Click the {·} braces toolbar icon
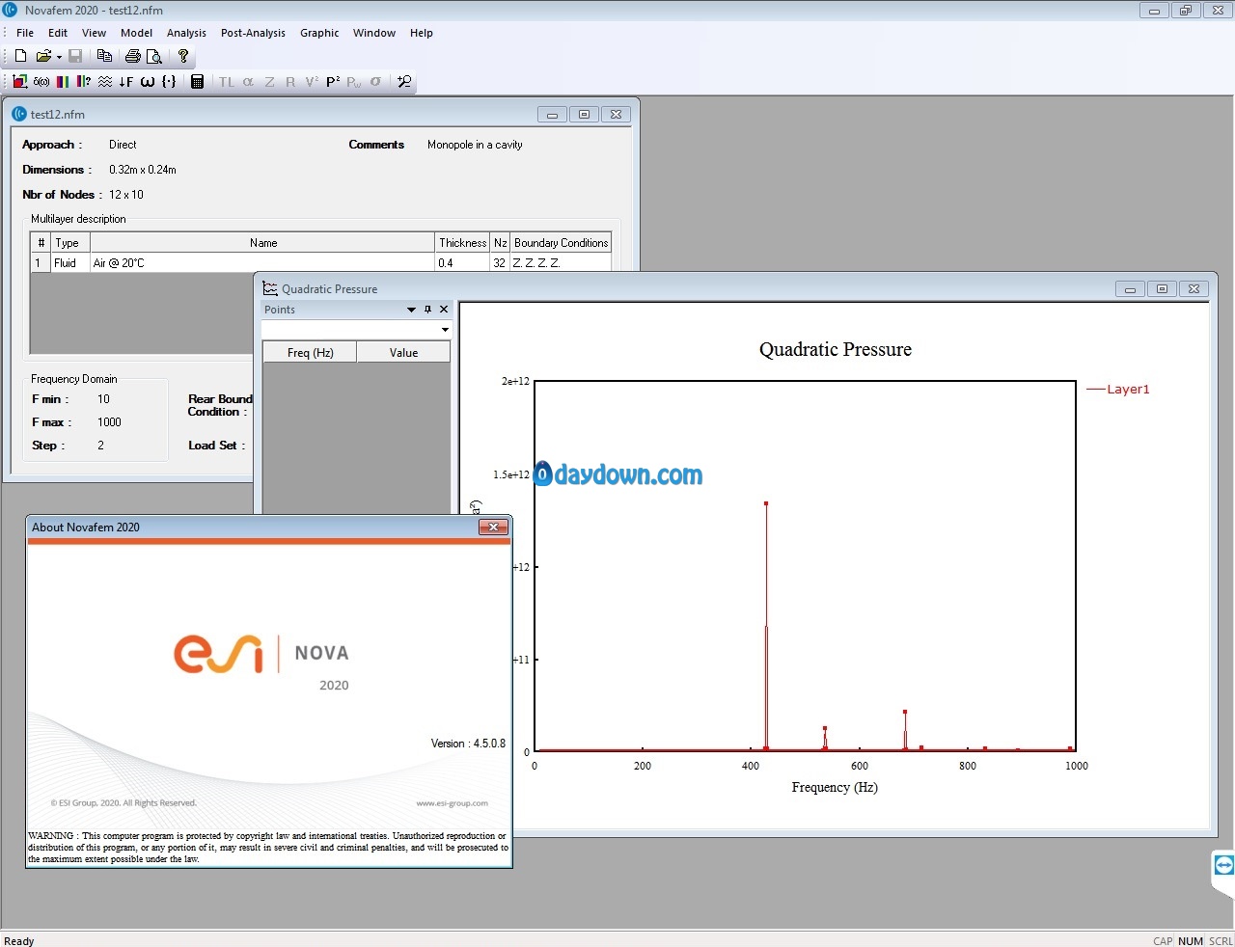The image size is (1235, 947). coord(169,82)
